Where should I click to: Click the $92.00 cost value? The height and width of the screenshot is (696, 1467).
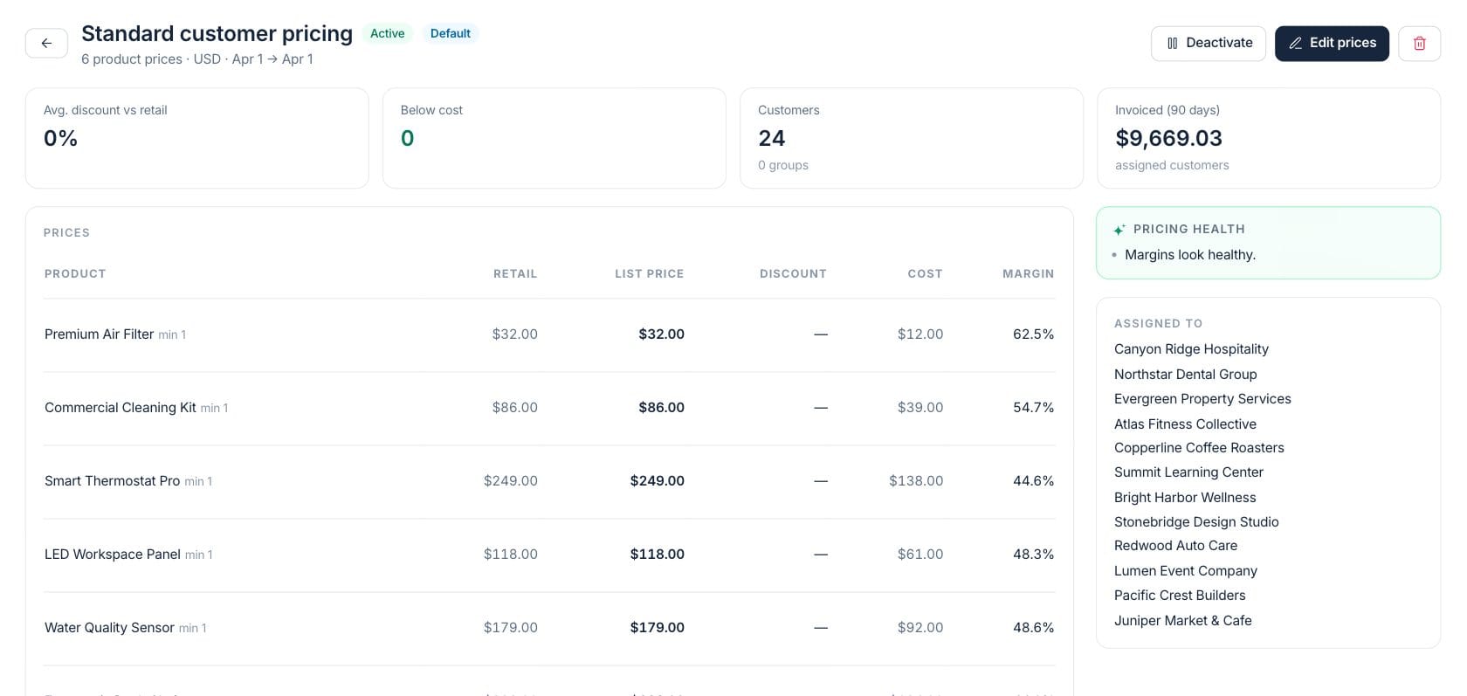(920, 628)
